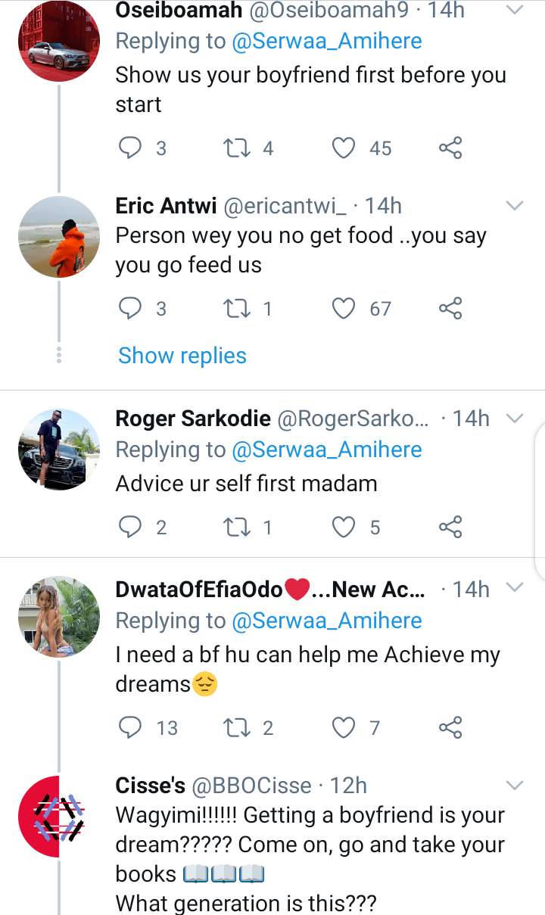The height and width of the screenshot is (915, 545).
Task: Like Eric Antwi's tweet with 67 likes
Action: (344, 308)
